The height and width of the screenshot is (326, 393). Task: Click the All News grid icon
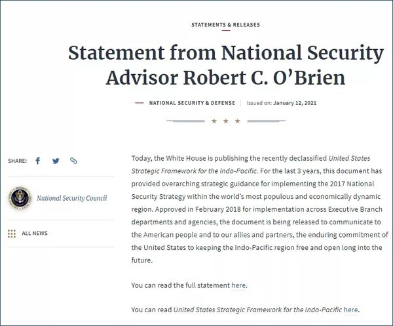(12, 234)
